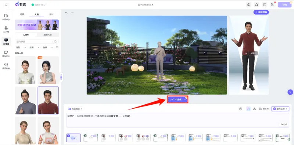This screenshot has width=294, height=145.
Task: Click the panel collapse handle 展开
Action: coord(61,77)
